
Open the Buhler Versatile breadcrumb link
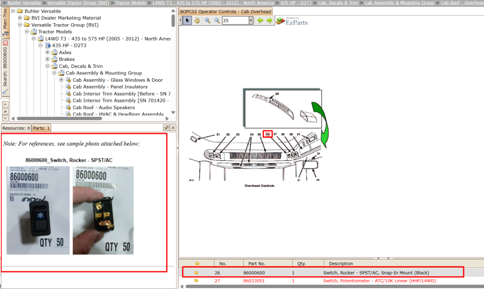[24, 2]
